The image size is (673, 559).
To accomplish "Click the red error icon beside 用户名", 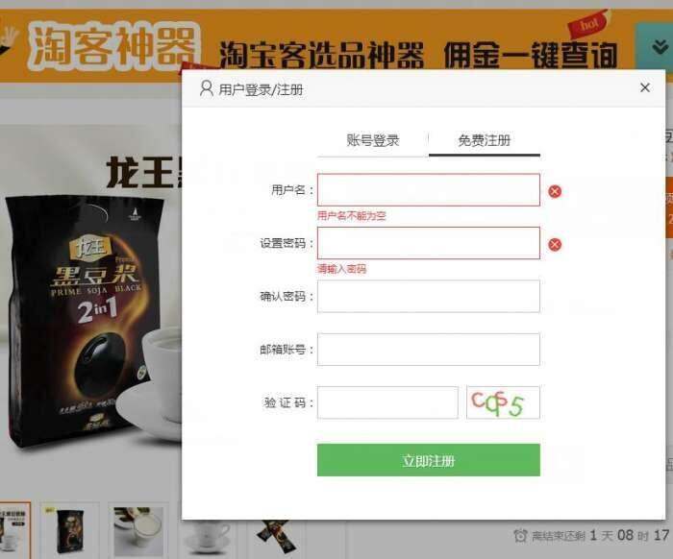I will click(x=555, y=191).
